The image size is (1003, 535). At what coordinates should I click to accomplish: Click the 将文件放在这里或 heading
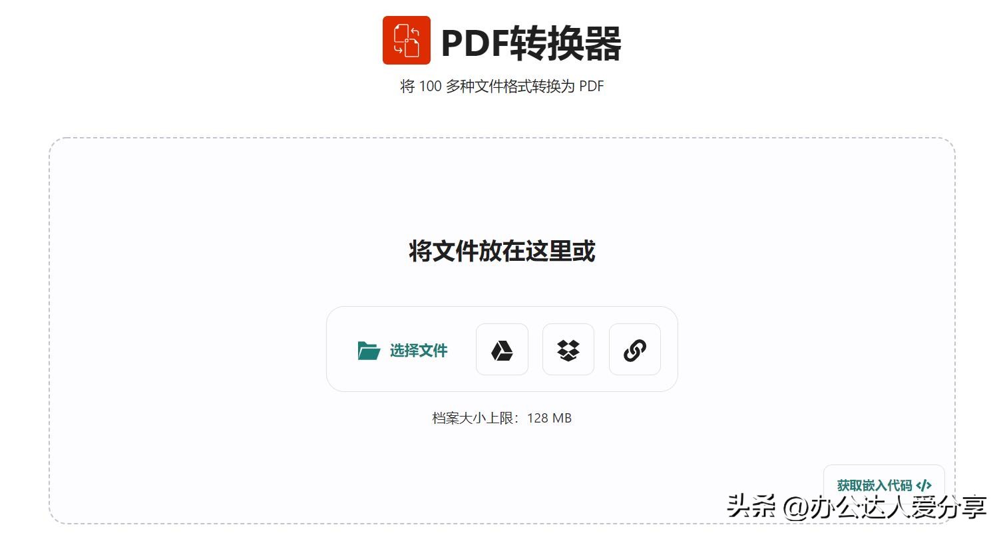(502, 252)
